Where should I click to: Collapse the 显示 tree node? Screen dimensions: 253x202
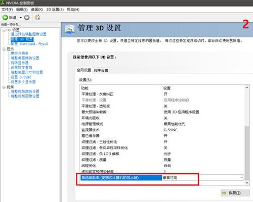pyautogui.click(x=4, y=49)
